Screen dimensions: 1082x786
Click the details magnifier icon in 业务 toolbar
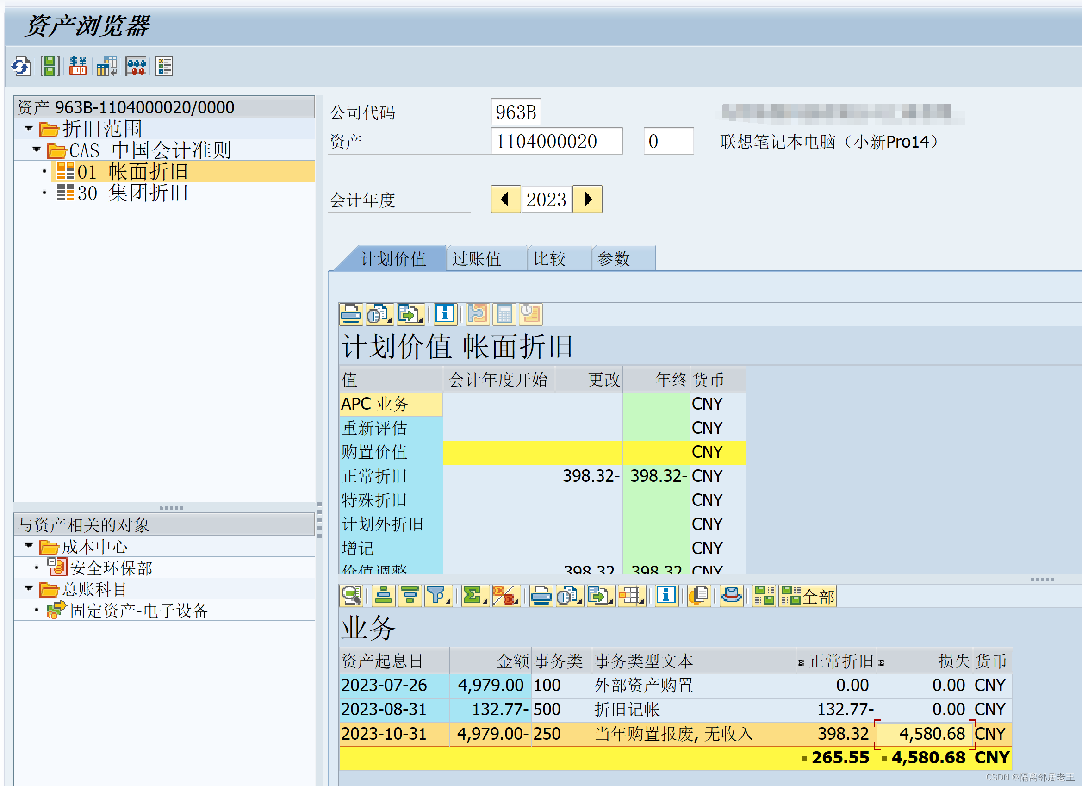pyautogui.click(x=351, y=596)
